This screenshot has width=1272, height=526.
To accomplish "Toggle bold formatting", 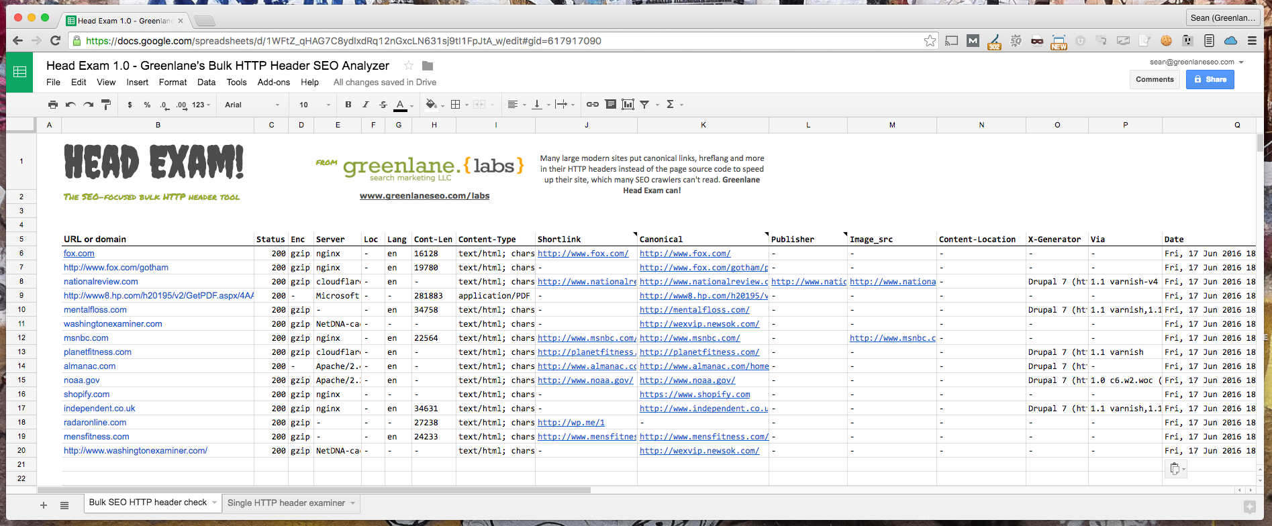I will coord(348,105).
